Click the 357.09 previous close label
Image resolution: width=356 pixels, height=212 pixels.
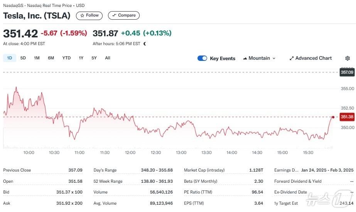(x=347, y=72)
